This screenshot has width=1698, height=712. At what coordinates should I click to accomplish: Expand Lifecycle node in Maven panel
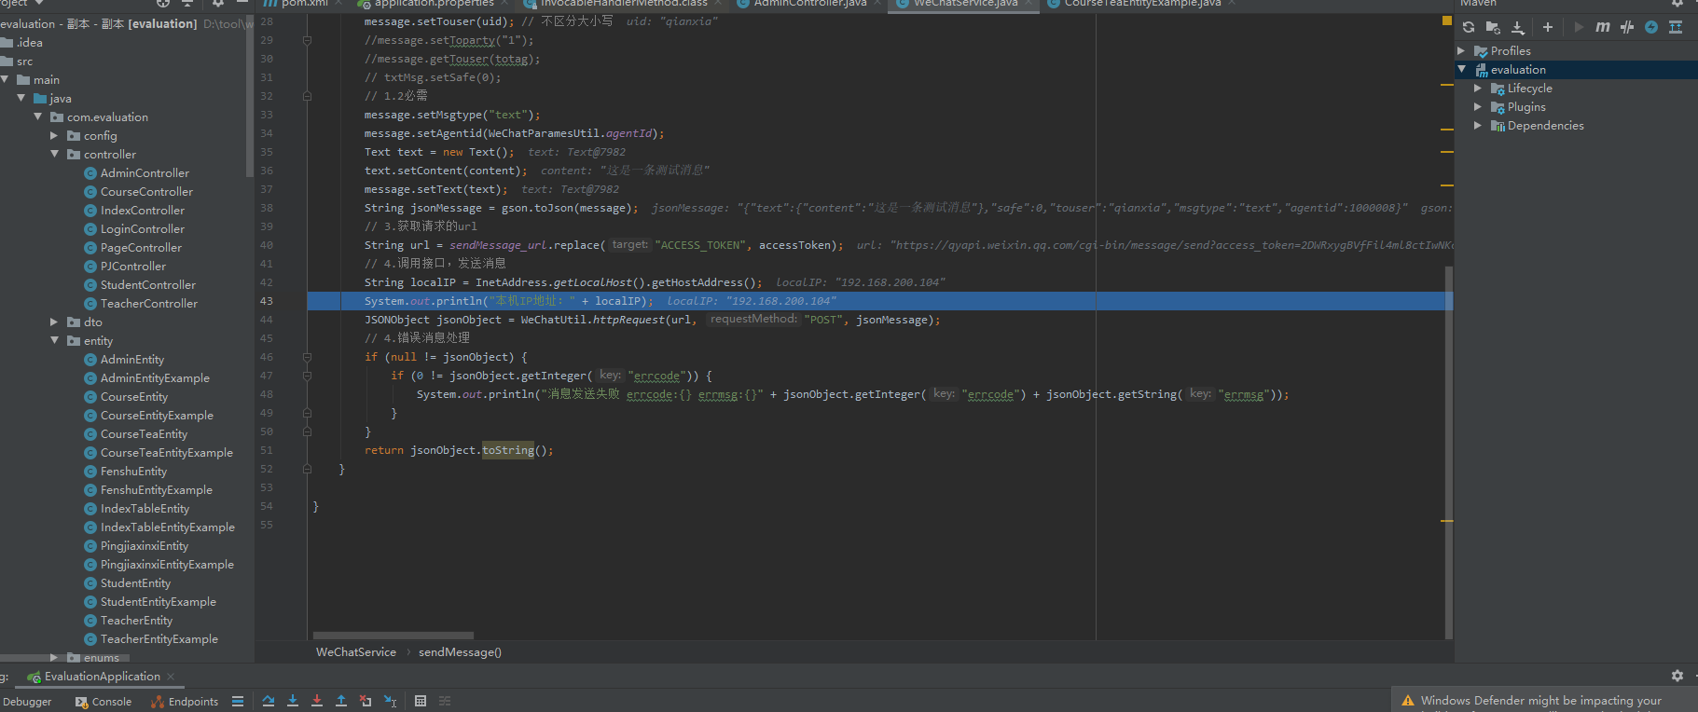[x=1478, y=89]
